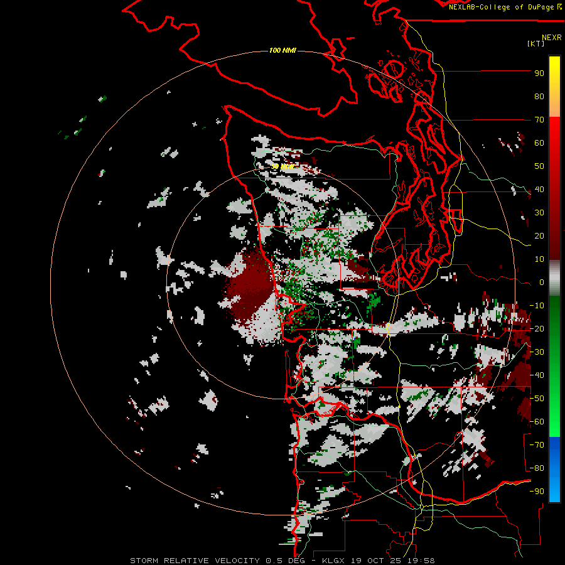Screen dimensions: 565x565
Task: Select the 100 NMI range ring label
Action: coord(282,50)
